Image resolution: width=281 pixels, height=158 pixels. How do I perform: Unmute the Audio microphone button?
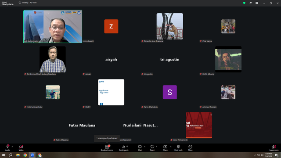pos(7,147)
